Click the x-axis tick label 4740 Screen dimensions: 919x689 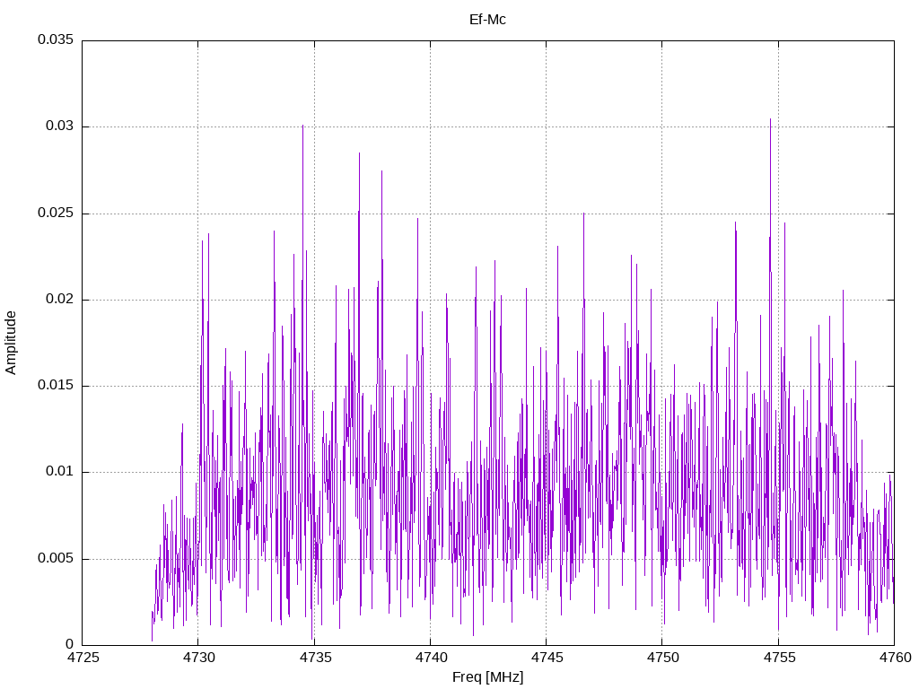[431, 658]
